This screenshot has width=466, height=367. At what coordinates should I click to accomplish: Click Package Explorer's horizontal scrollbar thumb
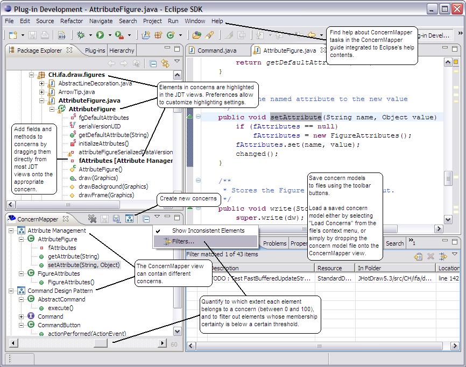click(68, 204)
